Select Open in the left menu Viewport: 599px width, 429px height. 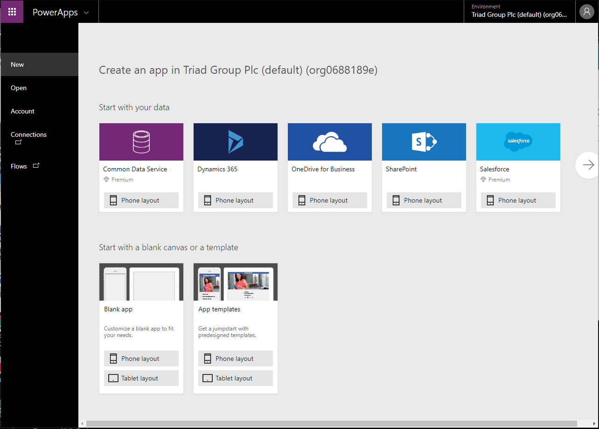(x=40, y=88)
